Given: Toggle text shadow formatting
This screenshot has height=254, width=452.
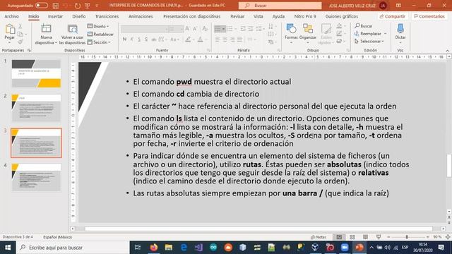Looking at the screenshot, I should [146, 40].
